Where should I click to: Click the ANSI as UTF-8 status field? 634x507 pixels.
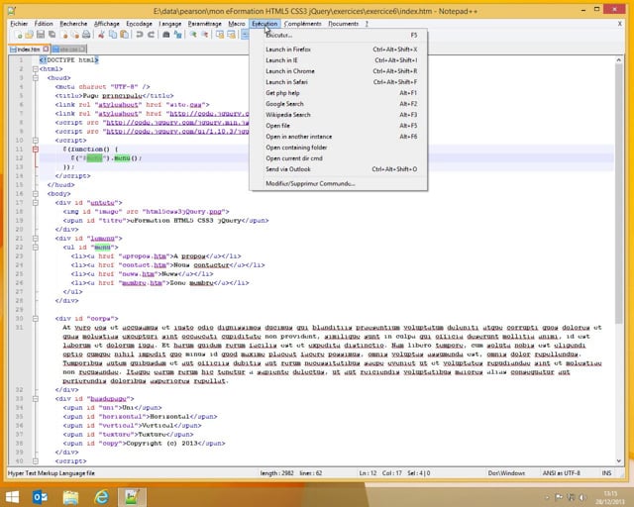point(562,473)
